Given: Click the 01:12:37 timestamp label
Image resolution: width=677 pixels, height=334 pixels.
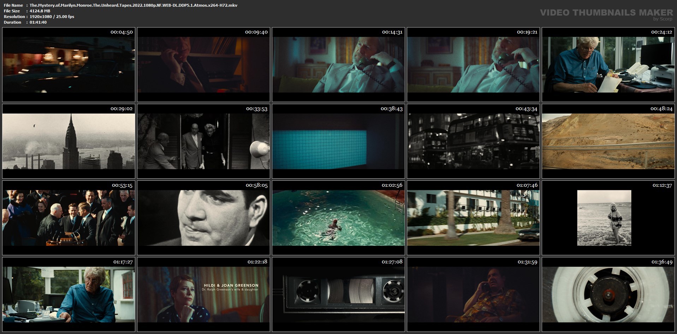Looking at the screenshot, I should pyautogui.click(x=662, y=185).
